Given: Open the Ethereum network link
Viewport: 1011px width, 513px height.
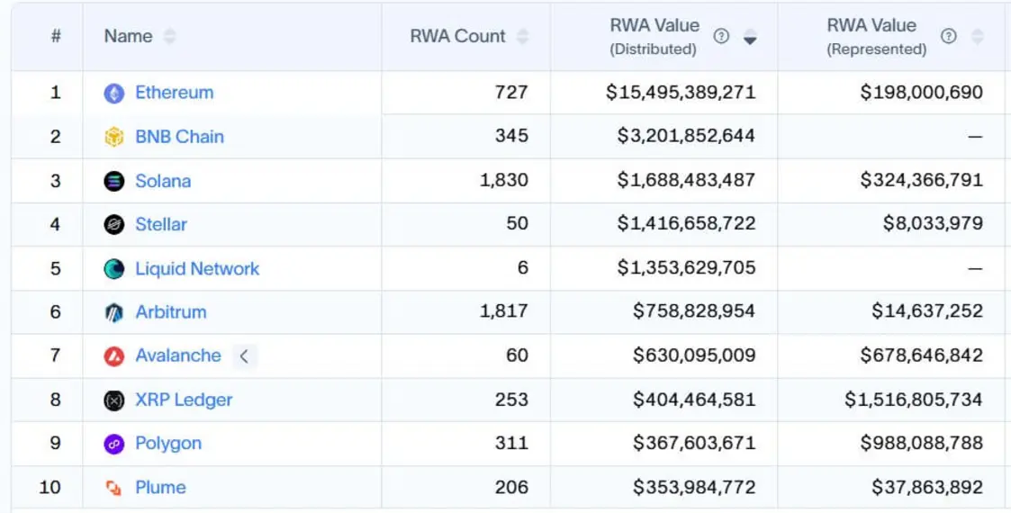Looking at the screenshot, I should [x=174, y=93].
